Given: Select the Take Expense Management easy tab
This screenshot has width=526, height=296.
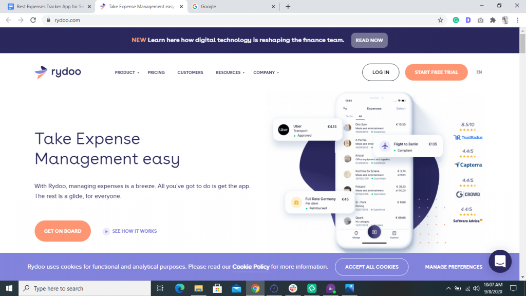Looking at the screenshot, I should coord(142,7).
